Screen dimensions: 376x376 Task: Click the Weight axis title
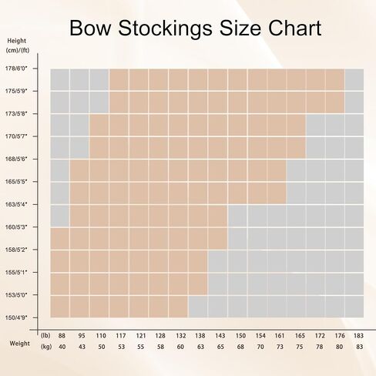click(19, 344)
